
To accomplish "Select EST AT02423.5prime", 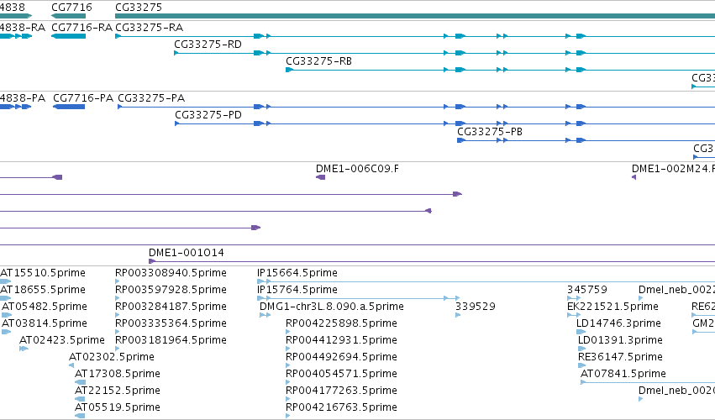I will click(62, 340).
